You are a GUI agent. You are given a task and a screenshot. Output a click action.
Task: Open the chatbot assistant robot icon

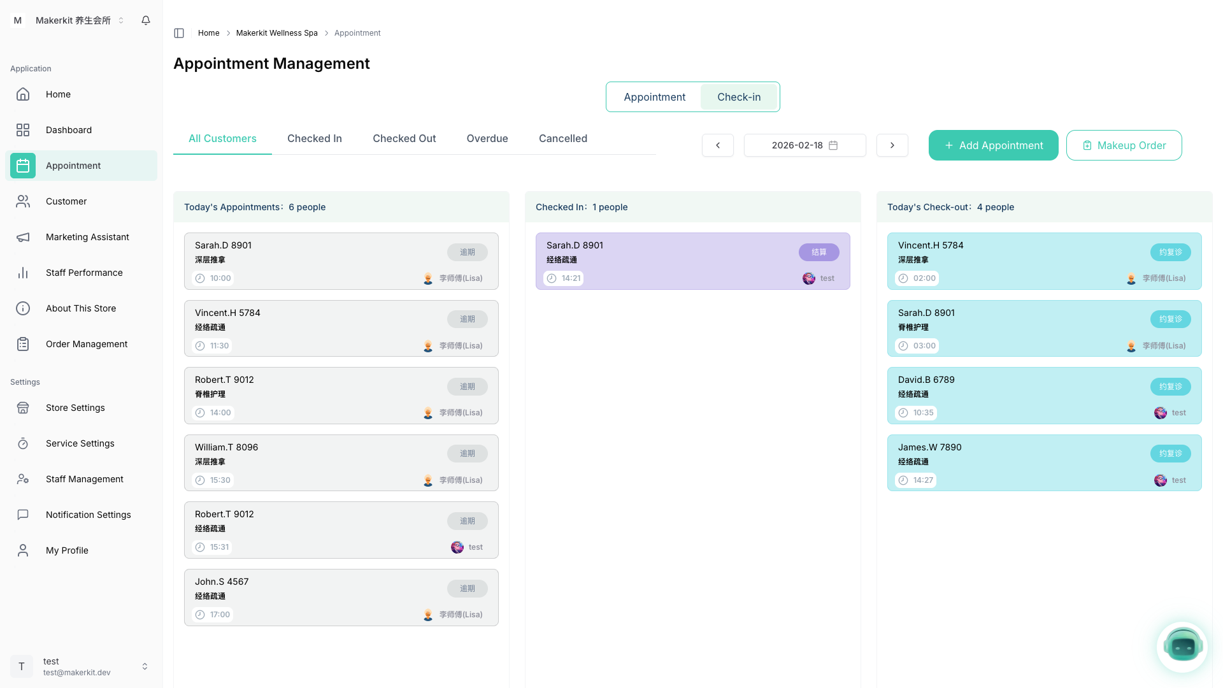coord(1182,647)
